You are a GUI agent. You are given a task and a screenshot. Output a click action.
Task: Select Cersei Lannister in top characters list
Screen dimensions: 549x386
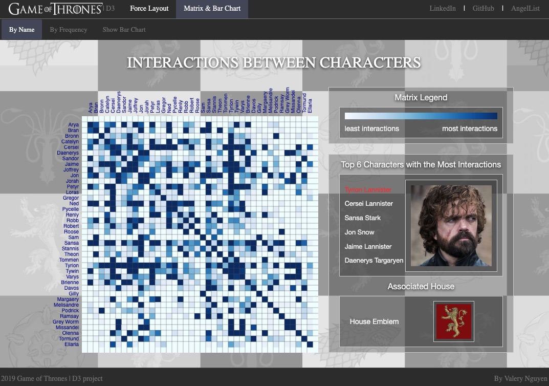[369, 204]
